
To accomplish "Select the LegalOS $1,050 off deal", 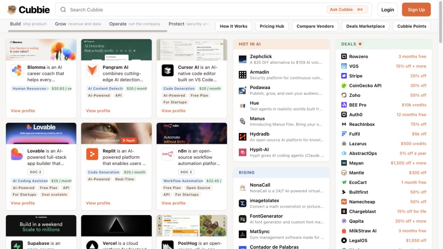I will pyautogui.click(x=383, y=241).
